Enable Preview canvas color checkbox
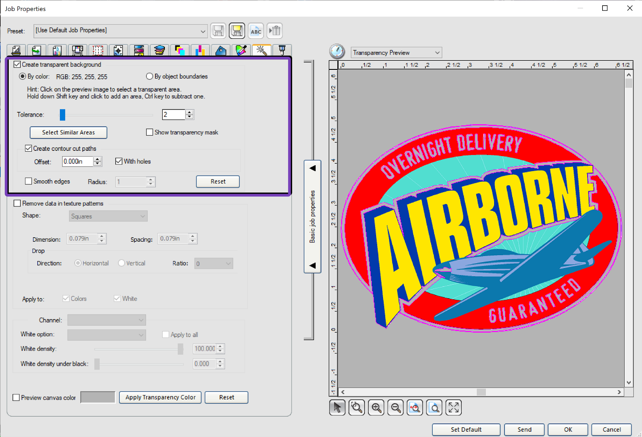The height and width of the screenshot is (437, 642). pyautogui.click(x=16, y=398)
